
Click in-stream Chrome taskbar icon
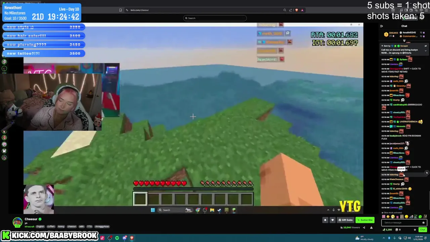click(x=198, y=210)
